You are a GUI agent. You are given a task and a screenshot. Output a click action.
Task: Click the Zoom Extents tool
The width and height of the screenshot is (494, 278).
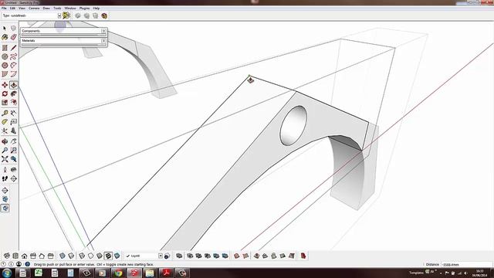click(x=5, y=159)
